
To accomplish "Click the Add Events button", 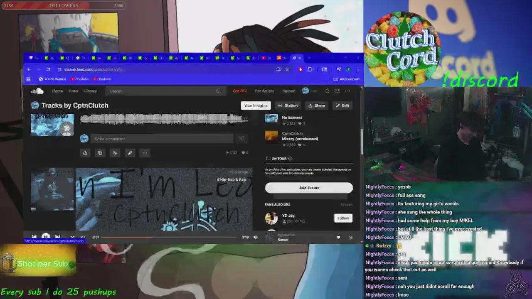I will click(x=309, y=188).
